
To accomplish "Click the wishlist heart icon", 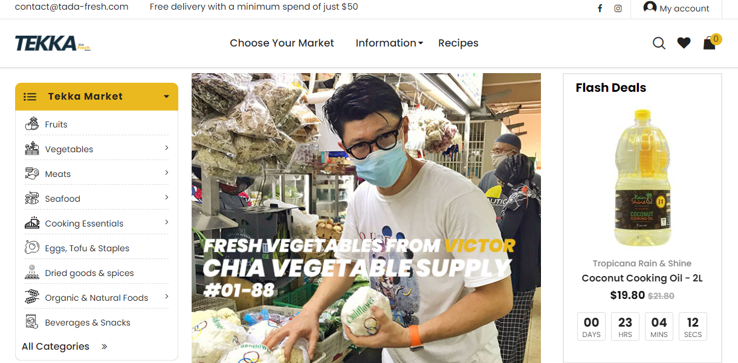I will point(684,43).
